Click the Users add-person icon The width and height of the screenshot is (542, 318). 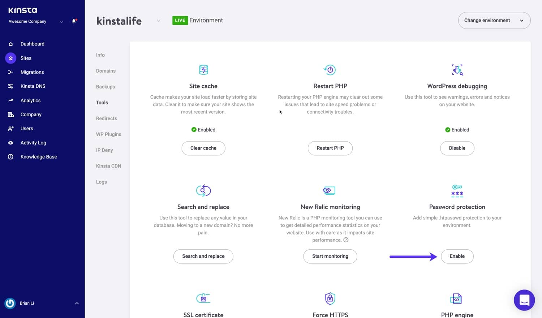click(10, 129)
